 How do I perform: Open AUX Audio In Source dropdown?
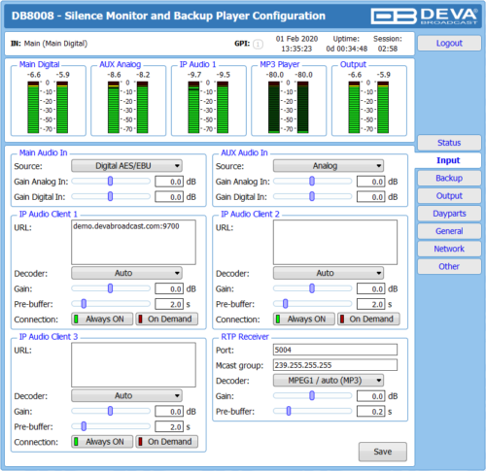point(329,166)
